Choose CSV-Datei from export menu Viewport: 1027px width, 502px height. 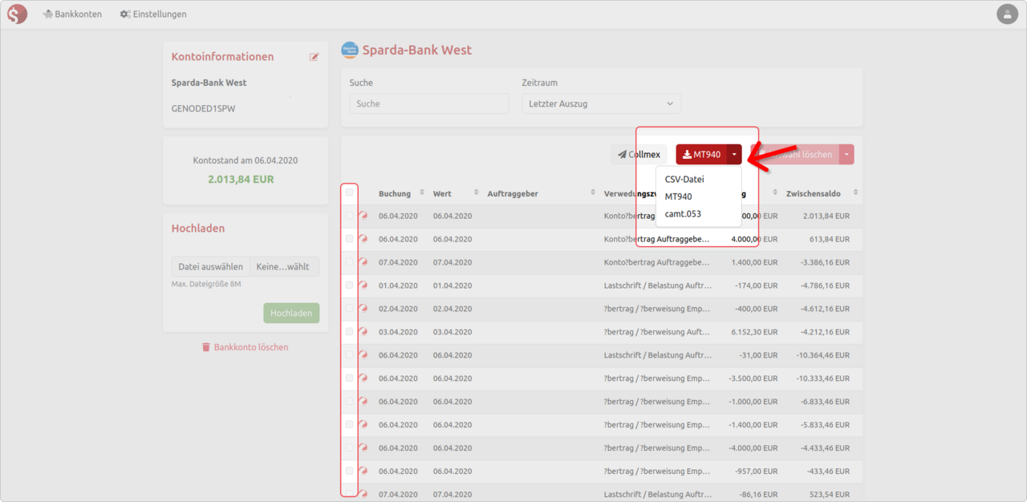click(x=684, y=180)
